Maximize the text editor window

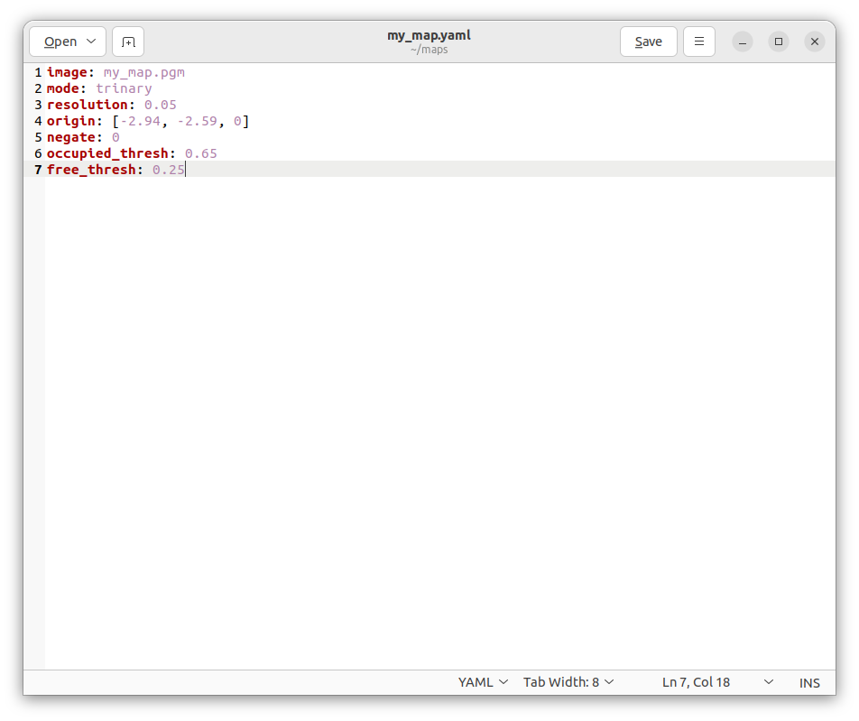point(779,42)
